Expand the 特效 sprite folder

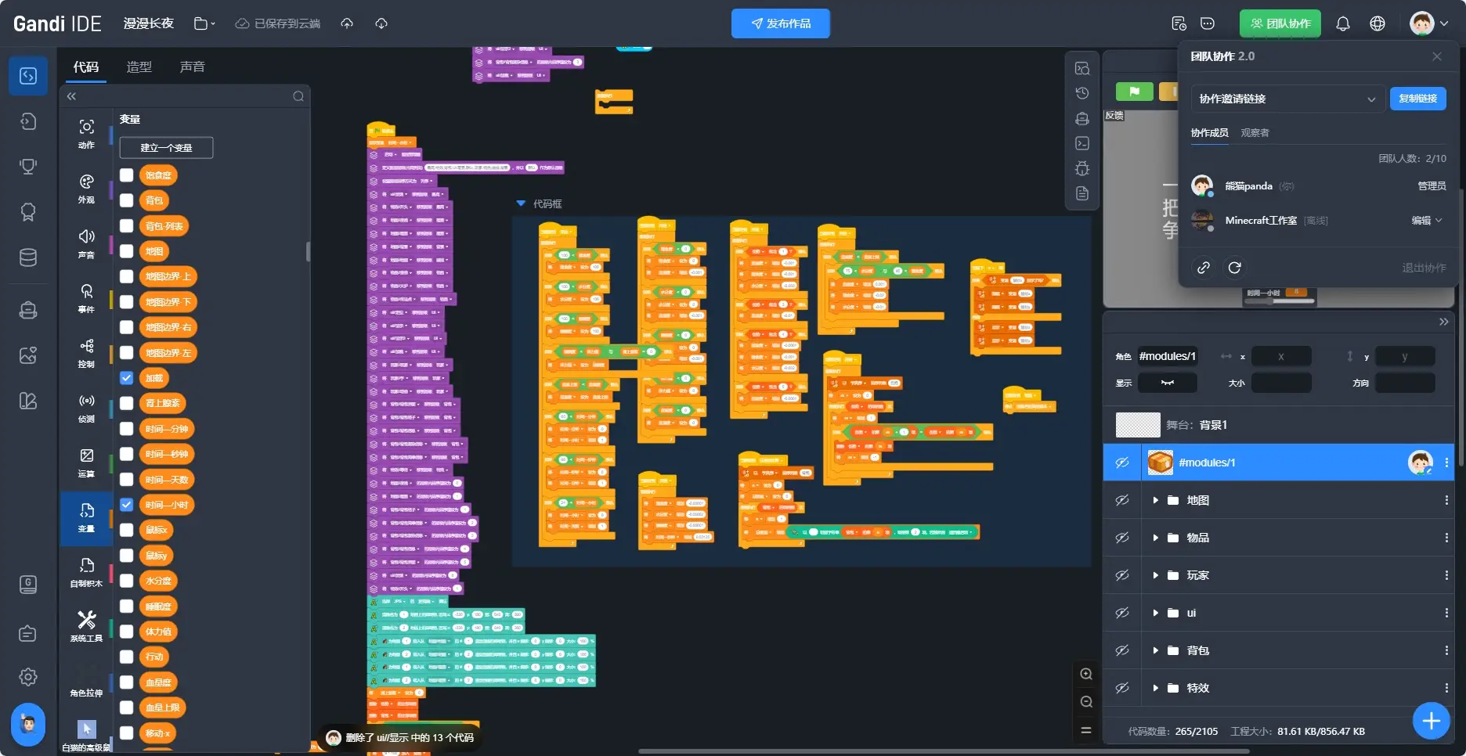[1155, 688]
